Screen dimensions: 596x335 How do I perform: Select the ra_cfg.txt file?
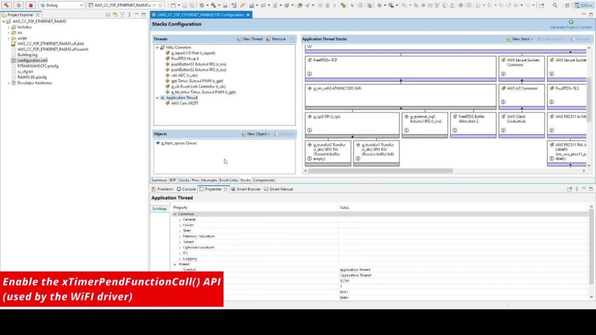coord(25,71)
